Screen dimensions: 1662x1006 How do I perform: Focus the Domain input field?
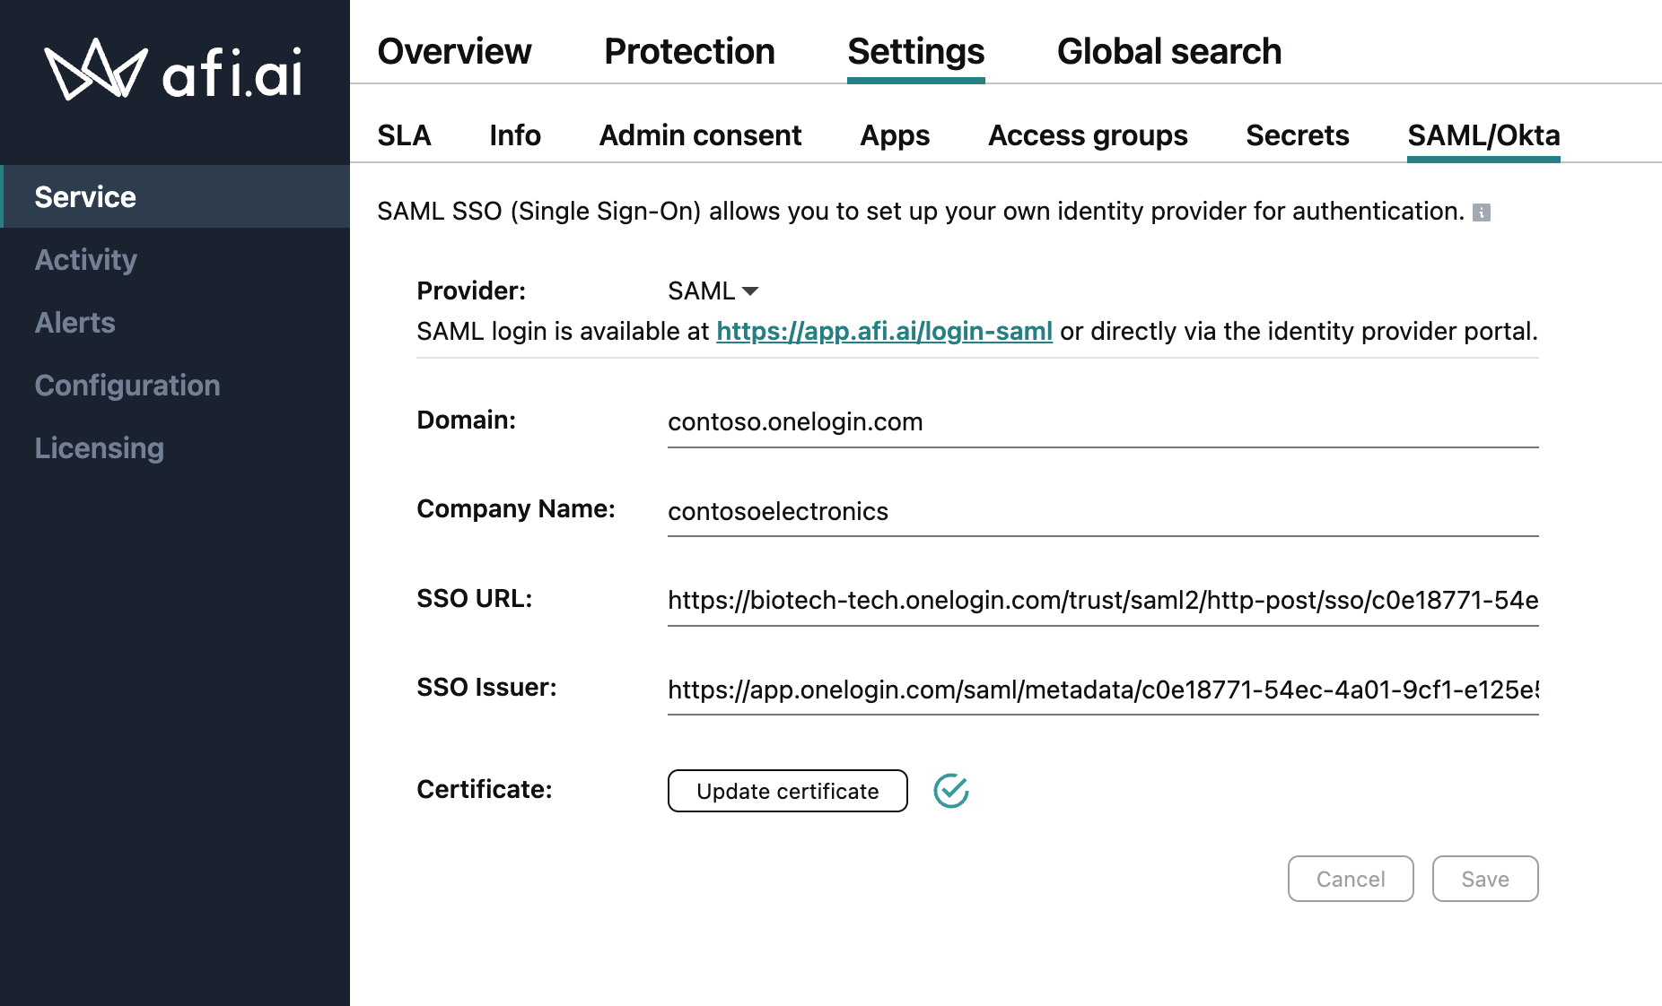(x=1103, y=421)
